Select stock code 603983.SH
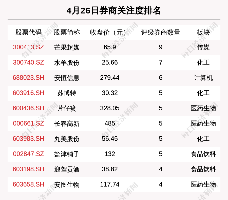Viewport: 228px width, 200px height. click(28, 139)
